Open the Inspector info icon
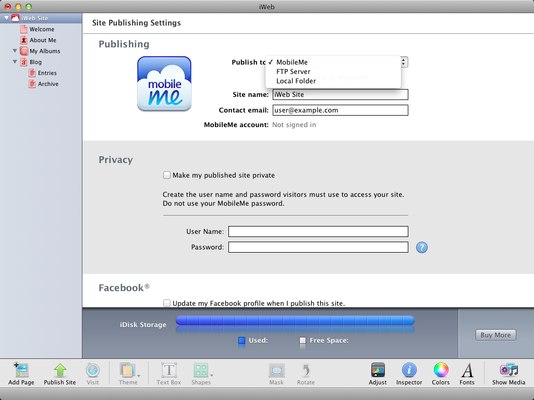Screen dimensions: 534x400 409,370
